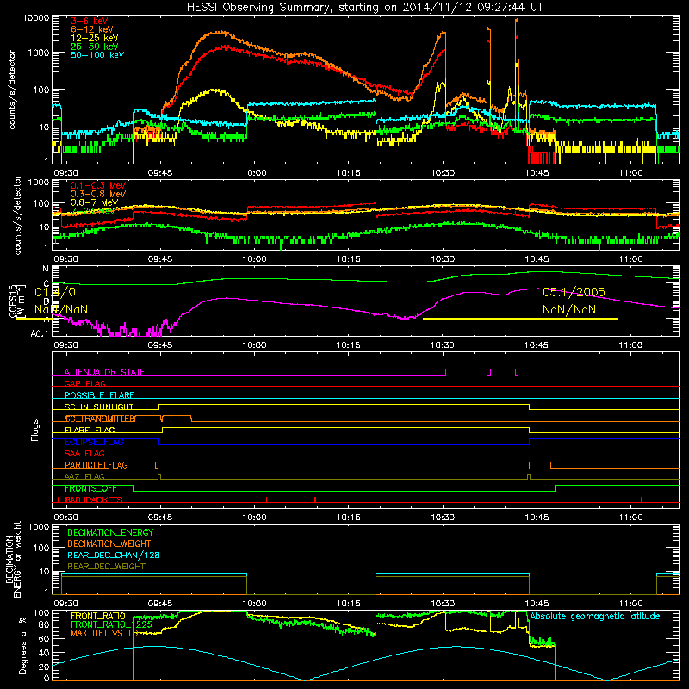Viewport: 689px width, 689px height.
Task: Click the REAR_DEC_WEIGHT legend label
Action: 106,567
